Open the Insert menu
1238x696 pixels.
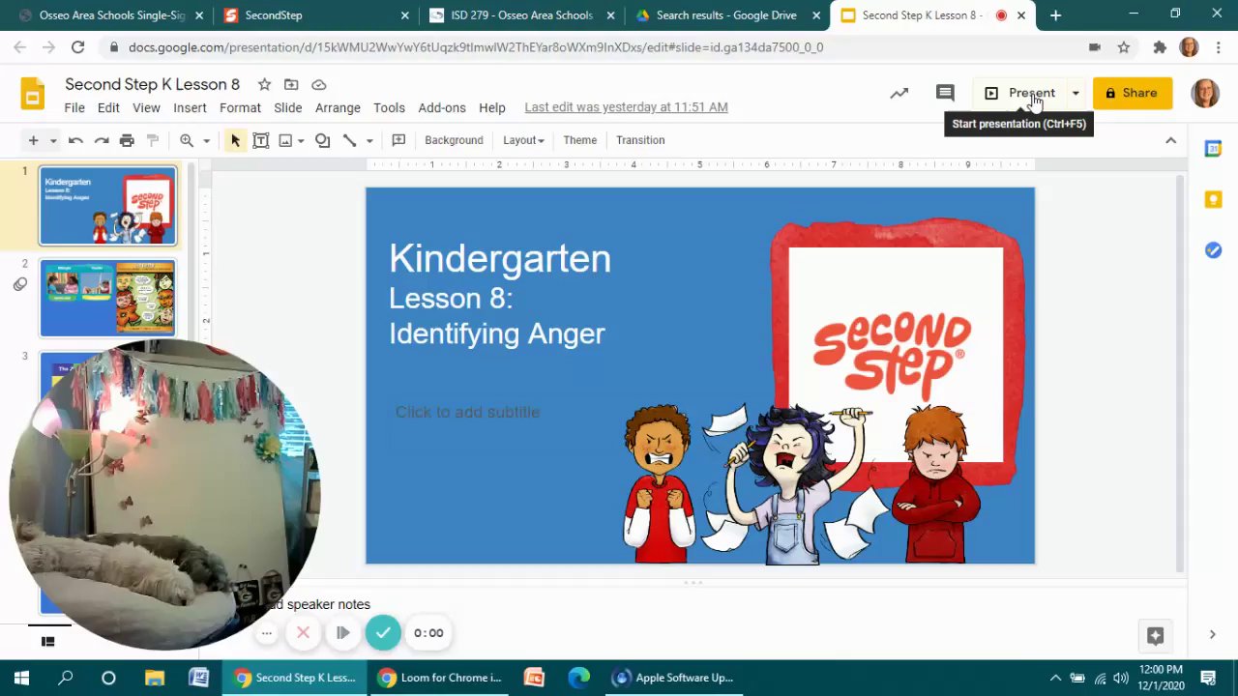190,107
